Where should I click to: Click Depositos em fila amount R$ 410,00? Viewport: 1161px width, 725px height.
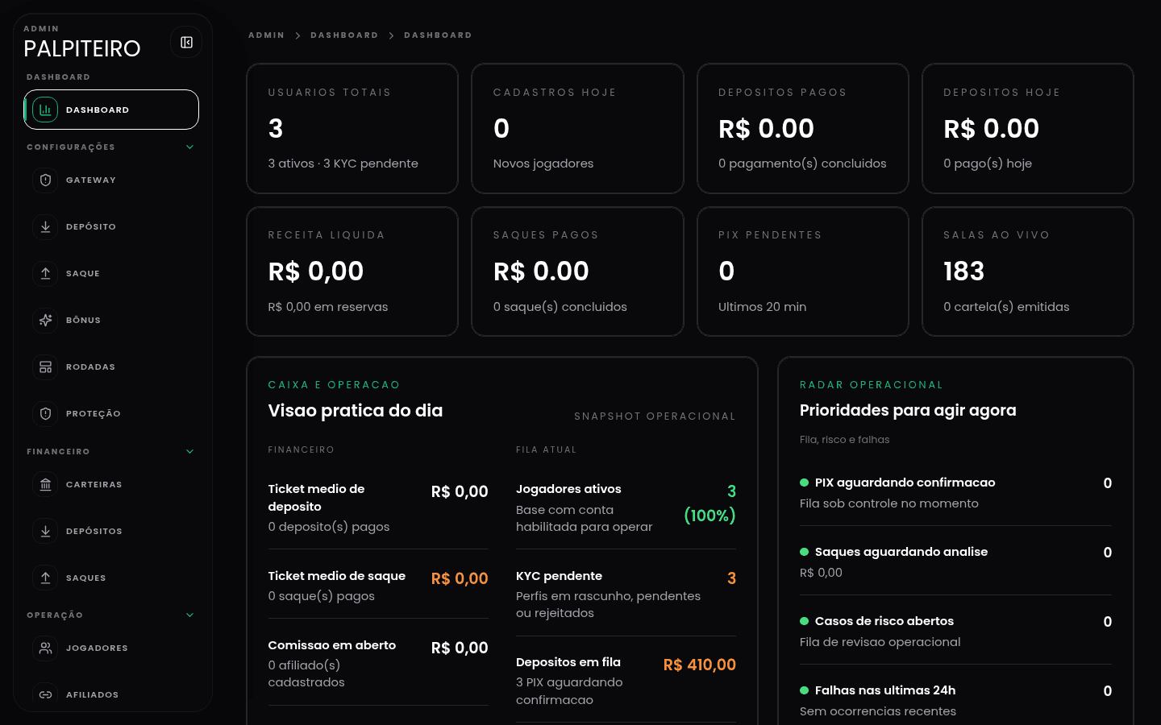click(700, 665)
